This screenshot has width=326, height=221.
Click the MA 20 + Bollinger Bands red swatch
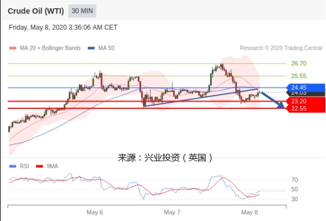pyautogui.click(x=13, y=48)
